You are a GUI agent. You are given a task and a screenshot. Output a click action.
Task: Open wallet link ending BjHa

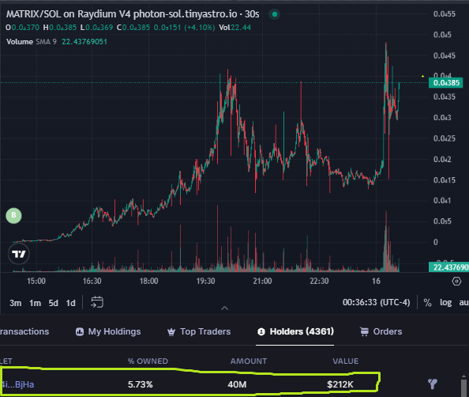click(x=17, y=384)
